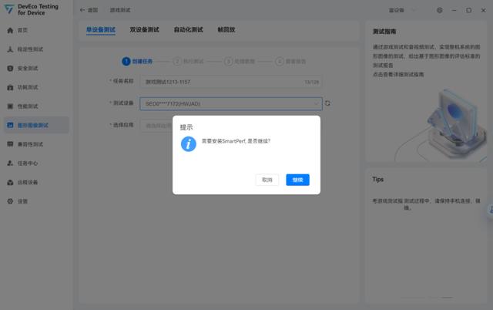
Task: Open the 点击查看详细测试指南 link
Action: click(x=398, y=75)
